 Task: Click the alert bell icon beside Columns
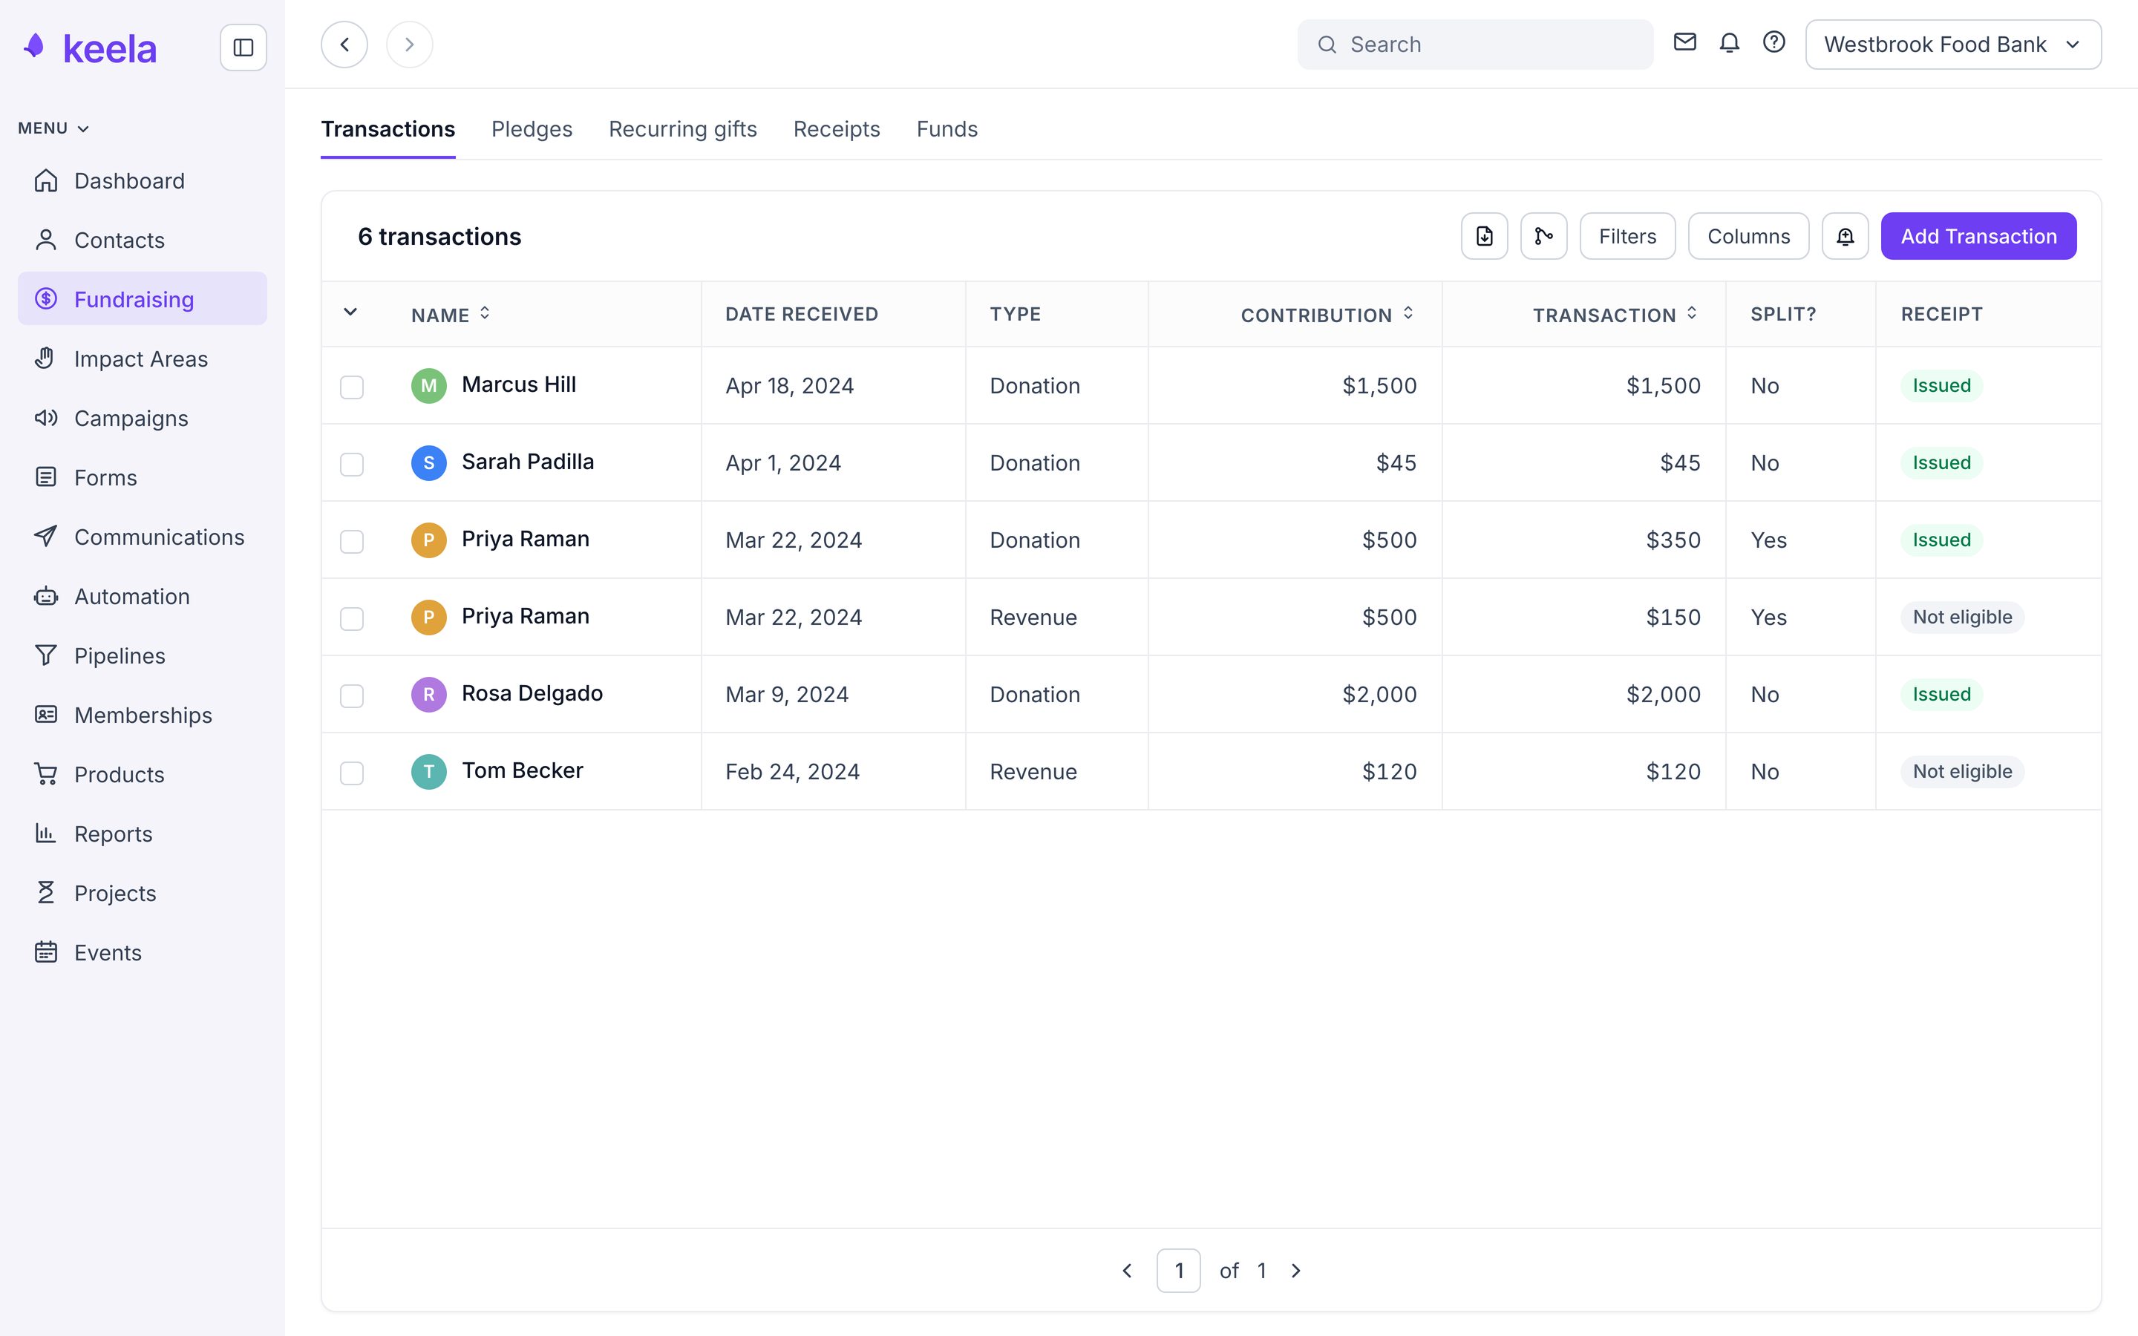pos(1845,236)
